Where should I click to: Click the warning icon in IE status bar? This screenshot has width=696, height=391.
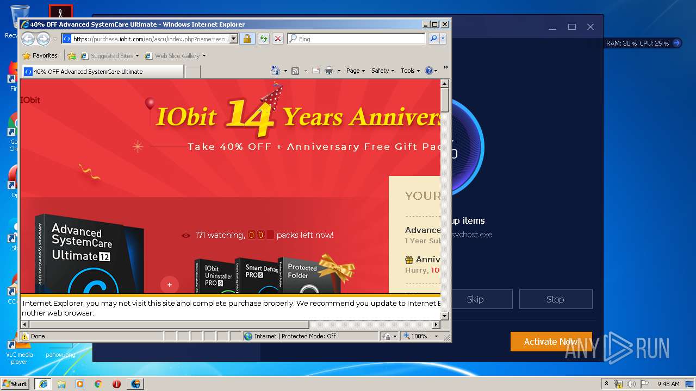[x=25, y=336]
